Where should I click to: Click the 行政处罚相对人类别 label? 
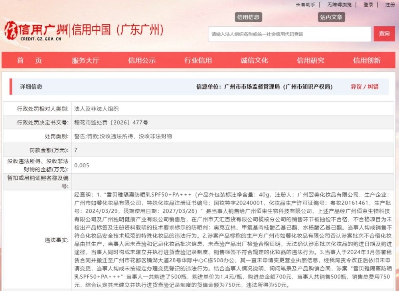(x=43, y=109)
